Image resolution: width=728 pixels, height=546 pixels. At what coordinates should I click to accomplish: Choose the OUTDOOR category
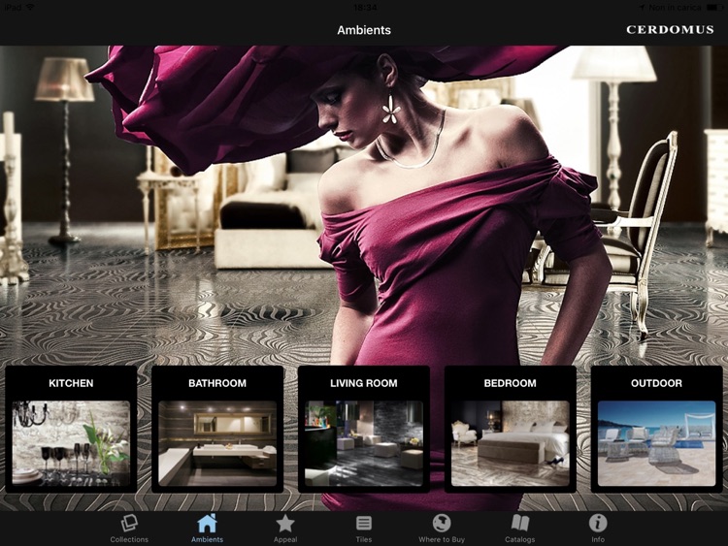click(x=656, y=429)
